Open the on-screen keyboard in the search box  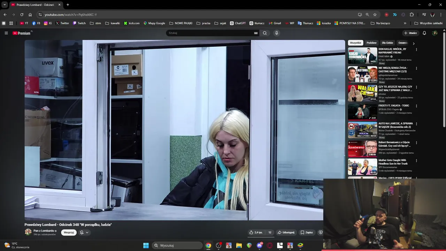[x=256, y=33]
